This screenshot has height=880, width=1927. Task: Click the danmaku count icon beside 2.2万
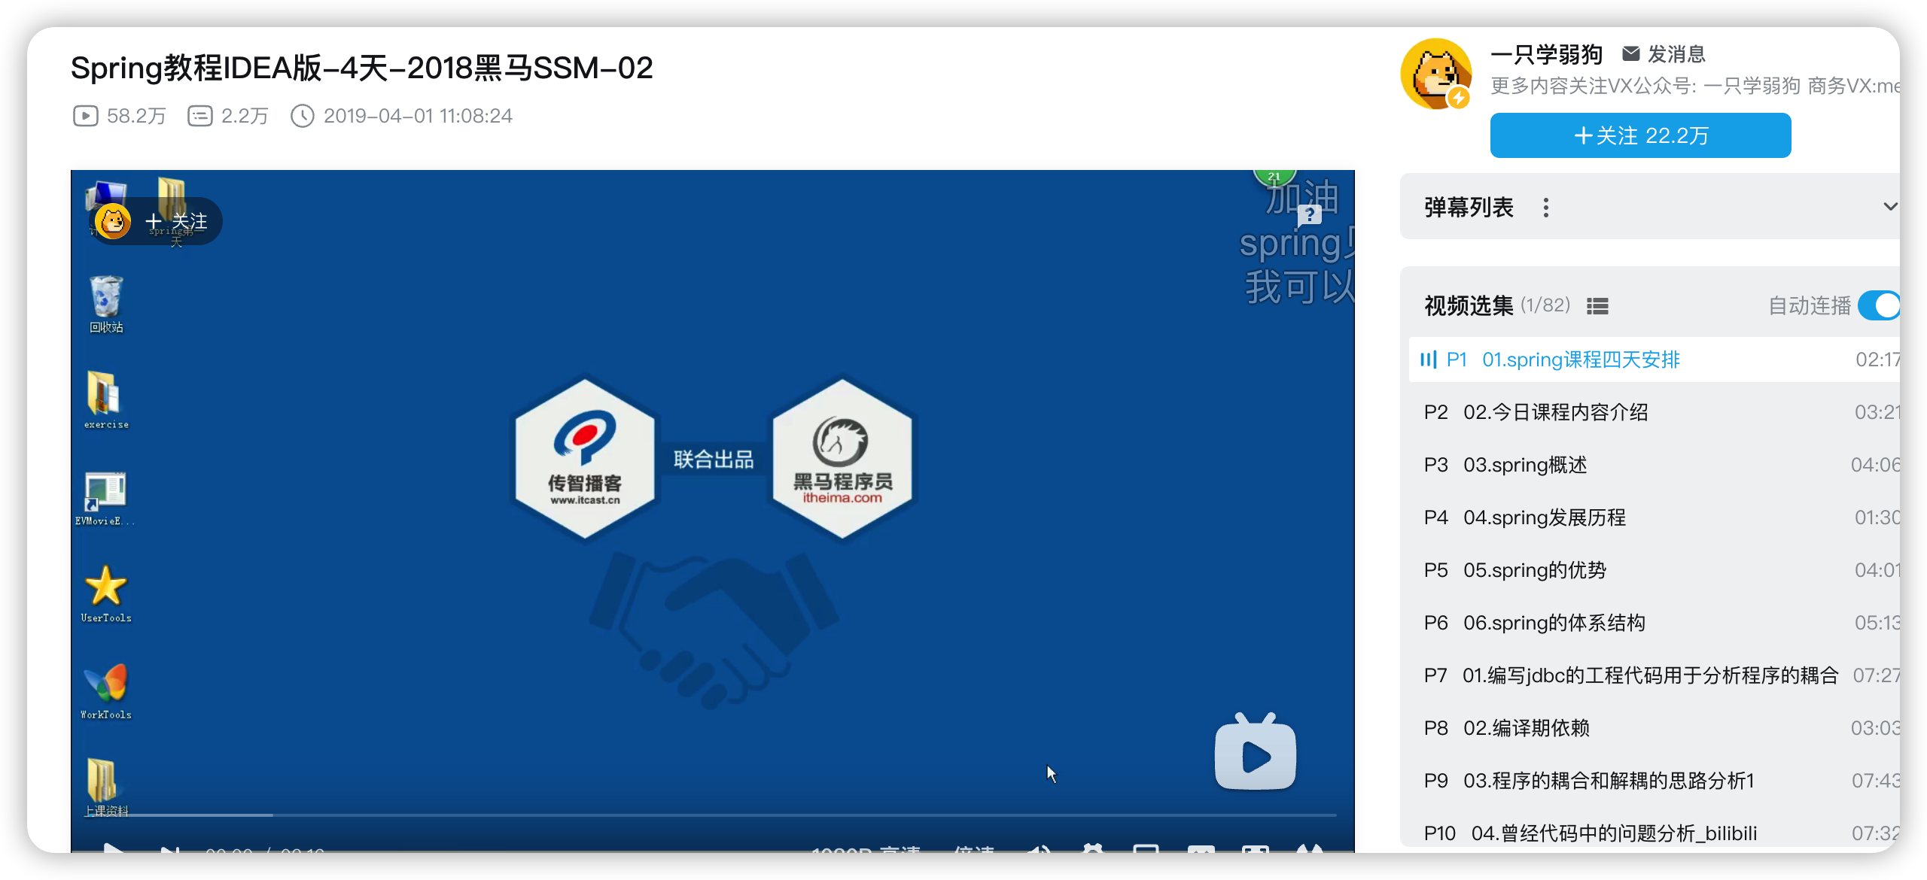coord(199,116)
